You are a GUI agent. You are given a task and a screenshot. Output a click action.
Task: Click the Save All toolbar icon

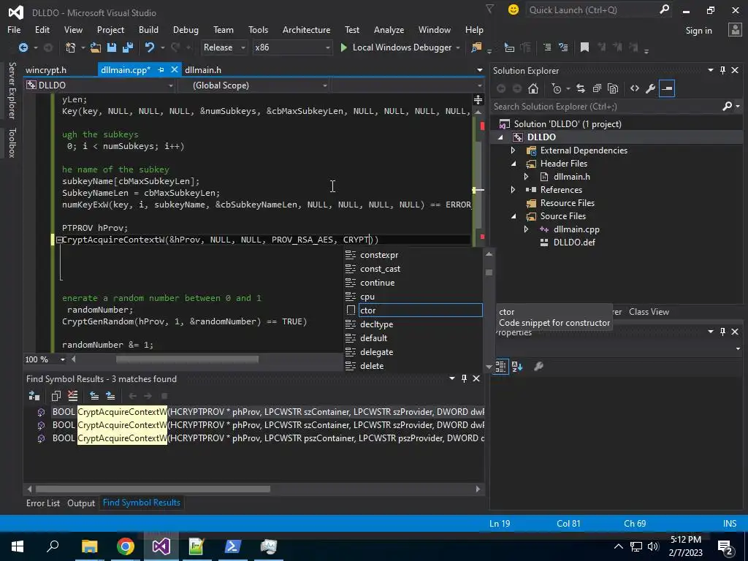[127, 47]
